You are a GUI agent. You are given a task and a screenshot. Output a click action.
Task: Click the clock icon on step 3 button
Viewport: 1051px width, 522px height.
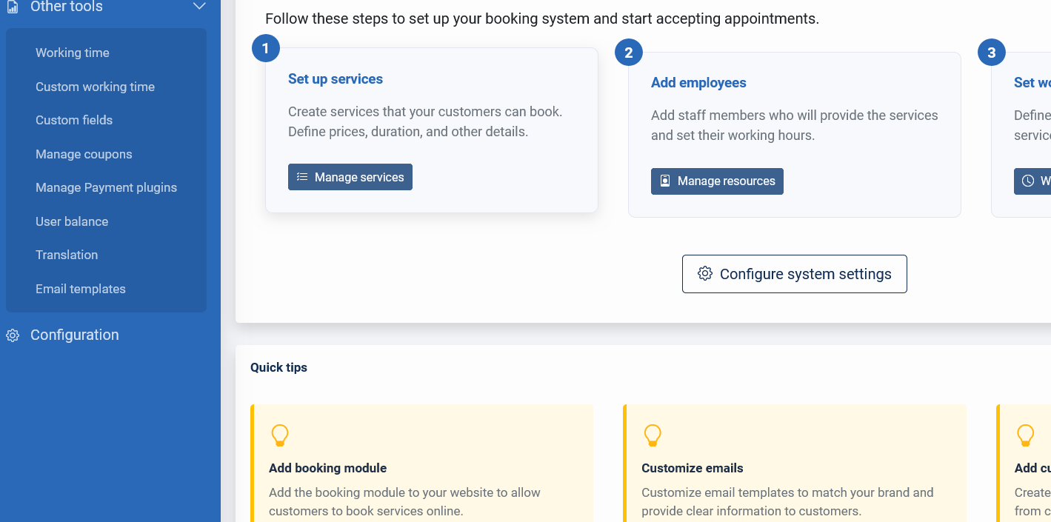1028,181
